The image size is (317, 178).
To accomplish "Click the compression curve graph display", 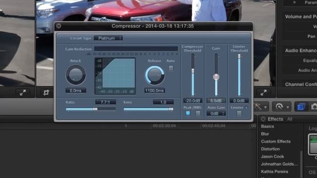I will tap(115, 76).
